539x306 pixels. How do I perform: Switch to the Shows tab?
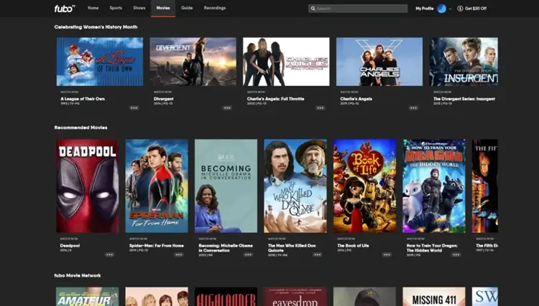[139, 8]
